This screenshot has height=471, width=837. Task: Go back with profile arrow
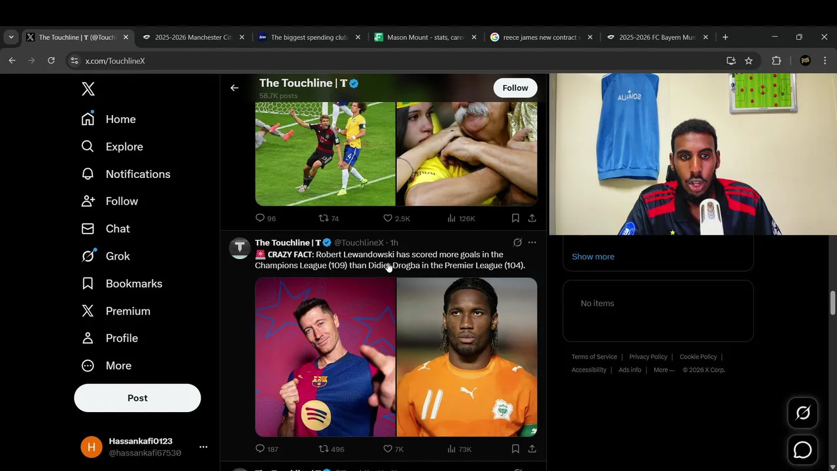point(234,88)
